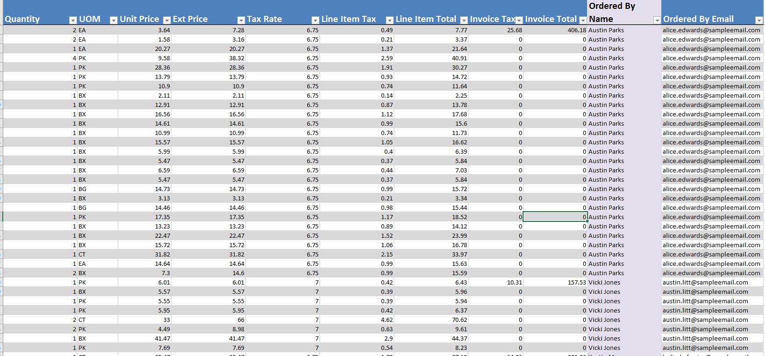The height and width of the screenshot is (356, 765).
Task: Select Line Item Total cell 18.52
Action: click(x=431, y=217)
